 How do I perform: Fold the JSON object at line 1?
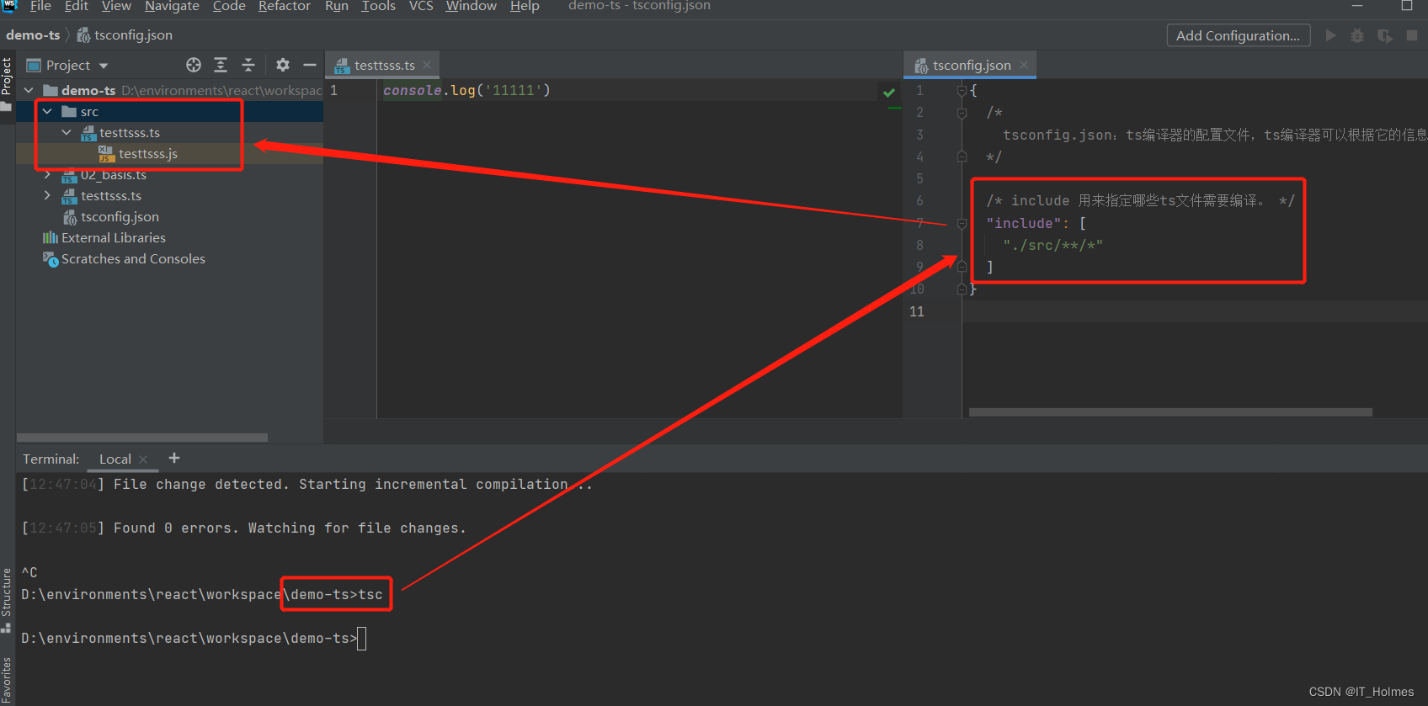pos(962,90)
